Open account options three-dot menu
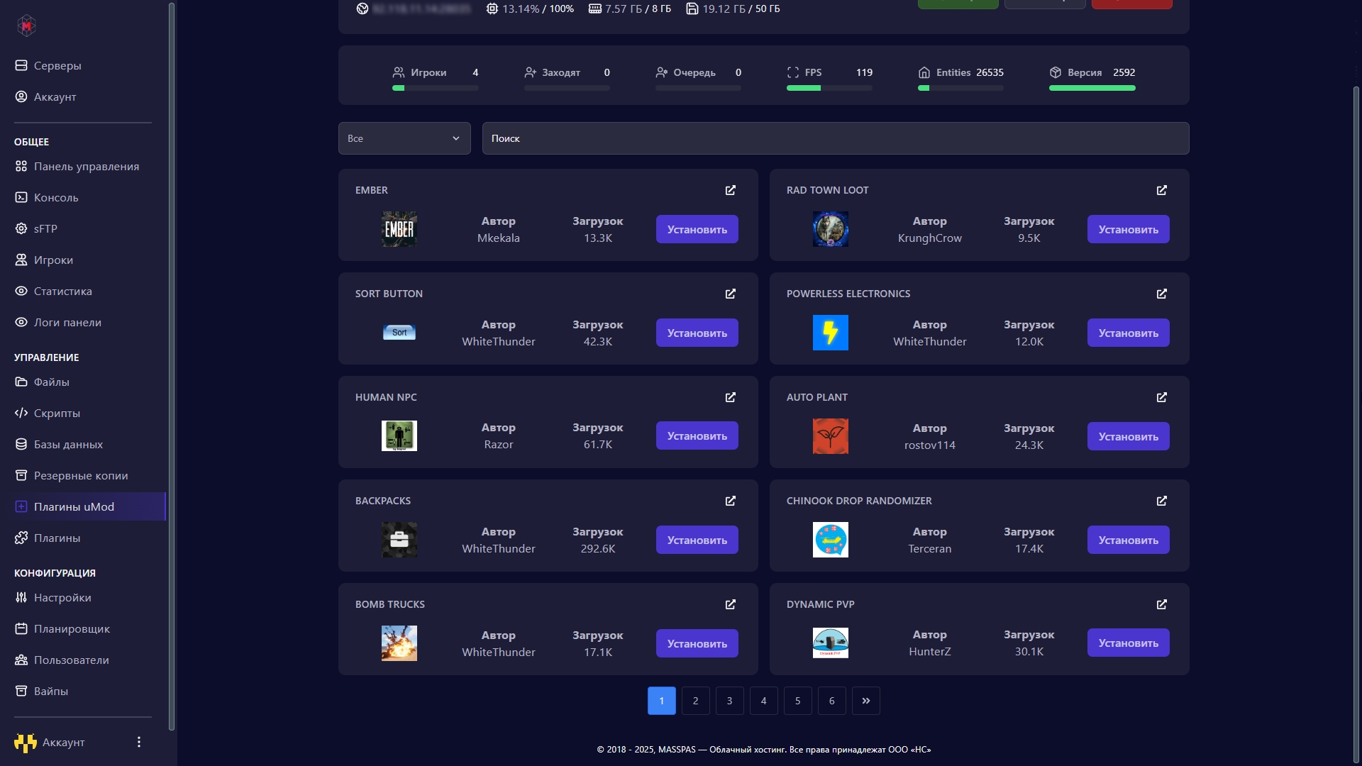Image resolution: width=1362 pixels, height=766 pixels. tap(139, 742)
